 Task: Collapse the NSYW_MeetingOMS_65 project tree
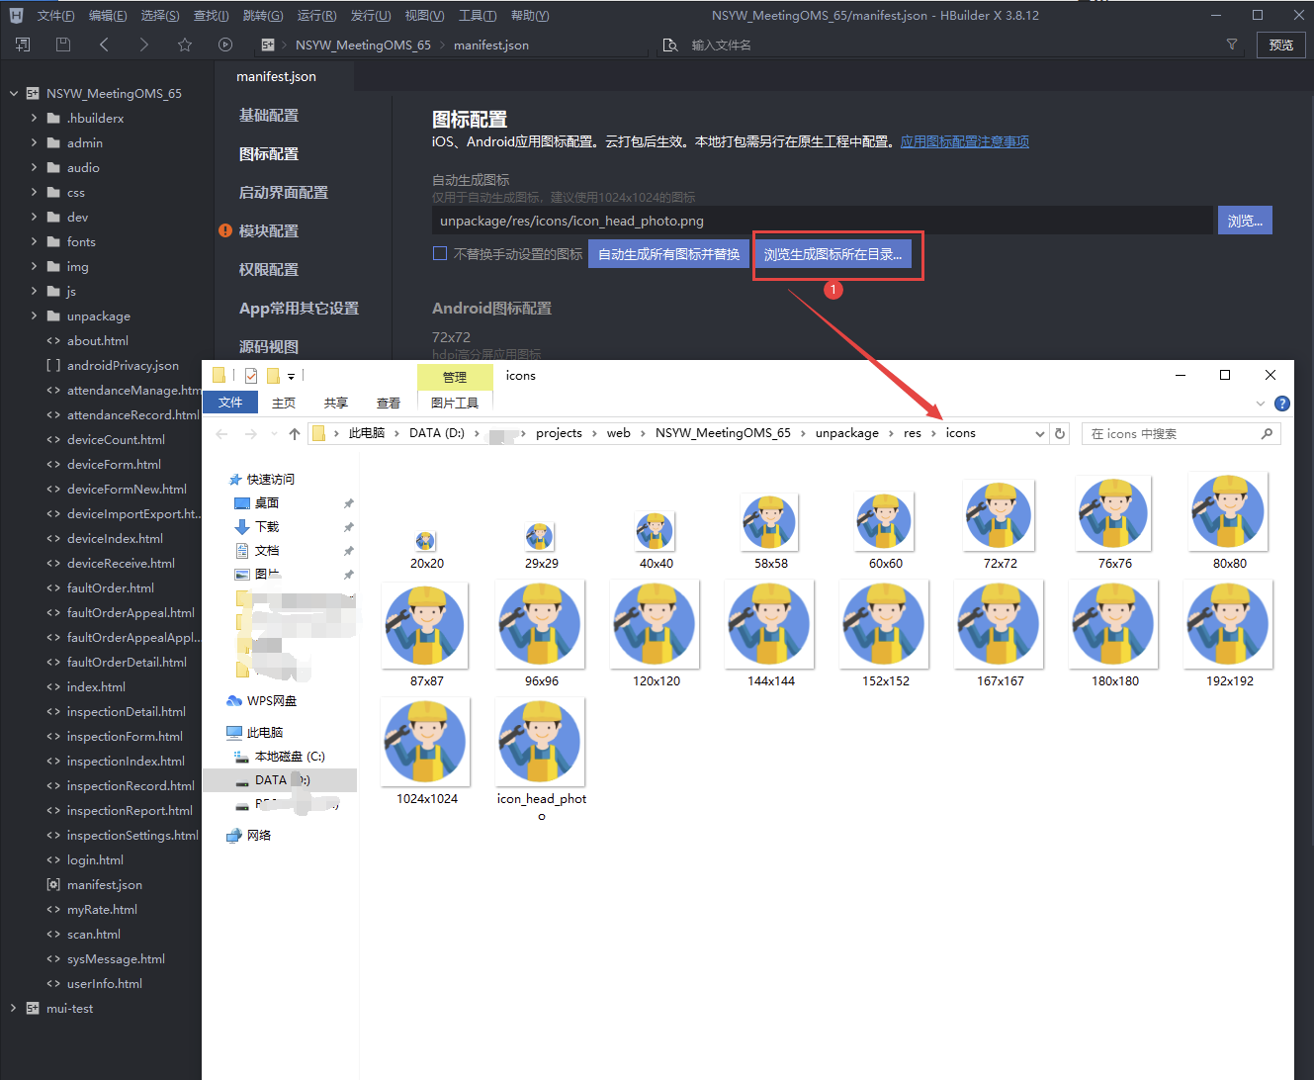(x=14, y=93)
